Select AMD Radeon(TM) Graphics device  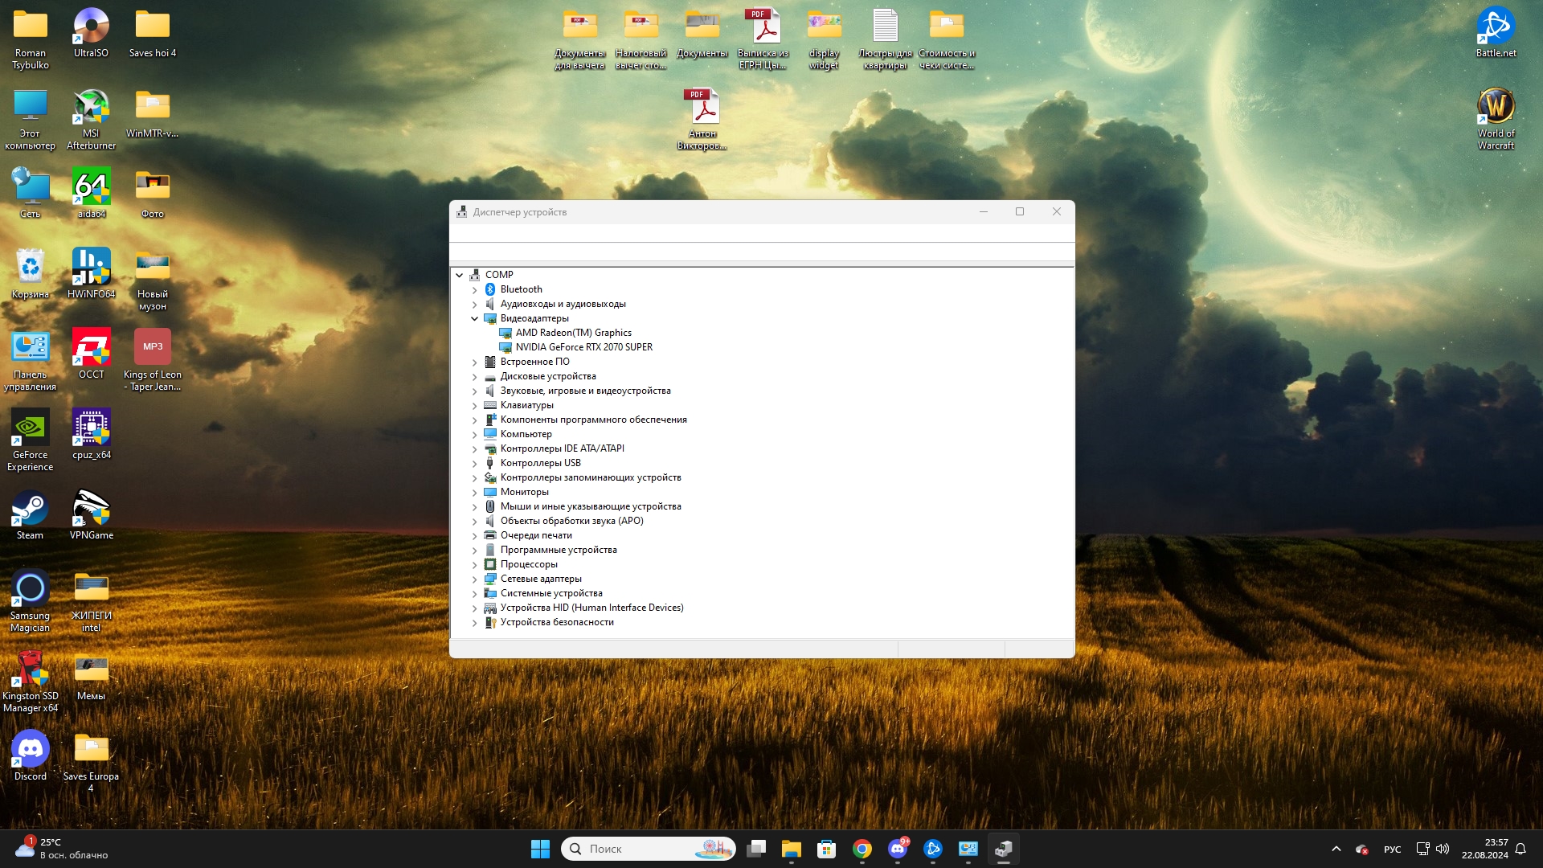(573, 333)
